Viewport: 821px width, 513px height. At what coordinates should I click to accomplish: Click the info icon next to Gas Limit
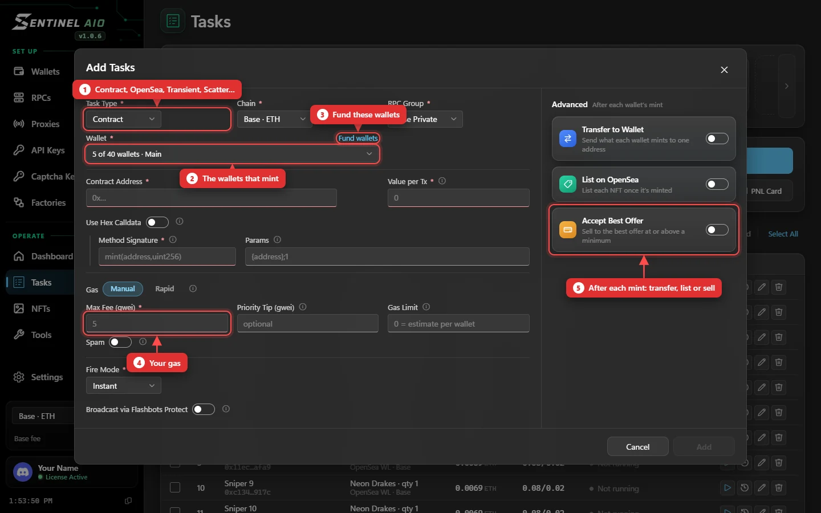pyautogui.click(x=426, y=307)
